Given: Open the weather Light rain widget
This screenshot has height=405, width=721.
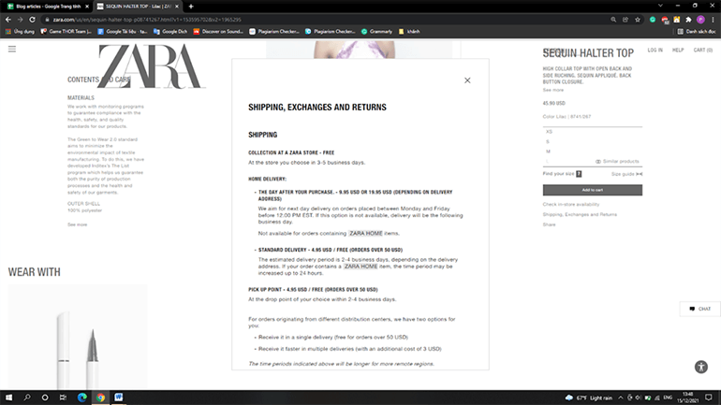Looking at the screenshot, I should click(590, 398).
